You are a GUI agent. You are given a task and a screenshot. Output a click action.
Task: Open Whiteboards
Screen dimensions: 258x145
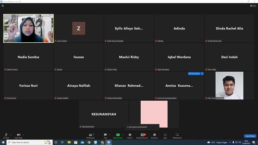[177, 136]
